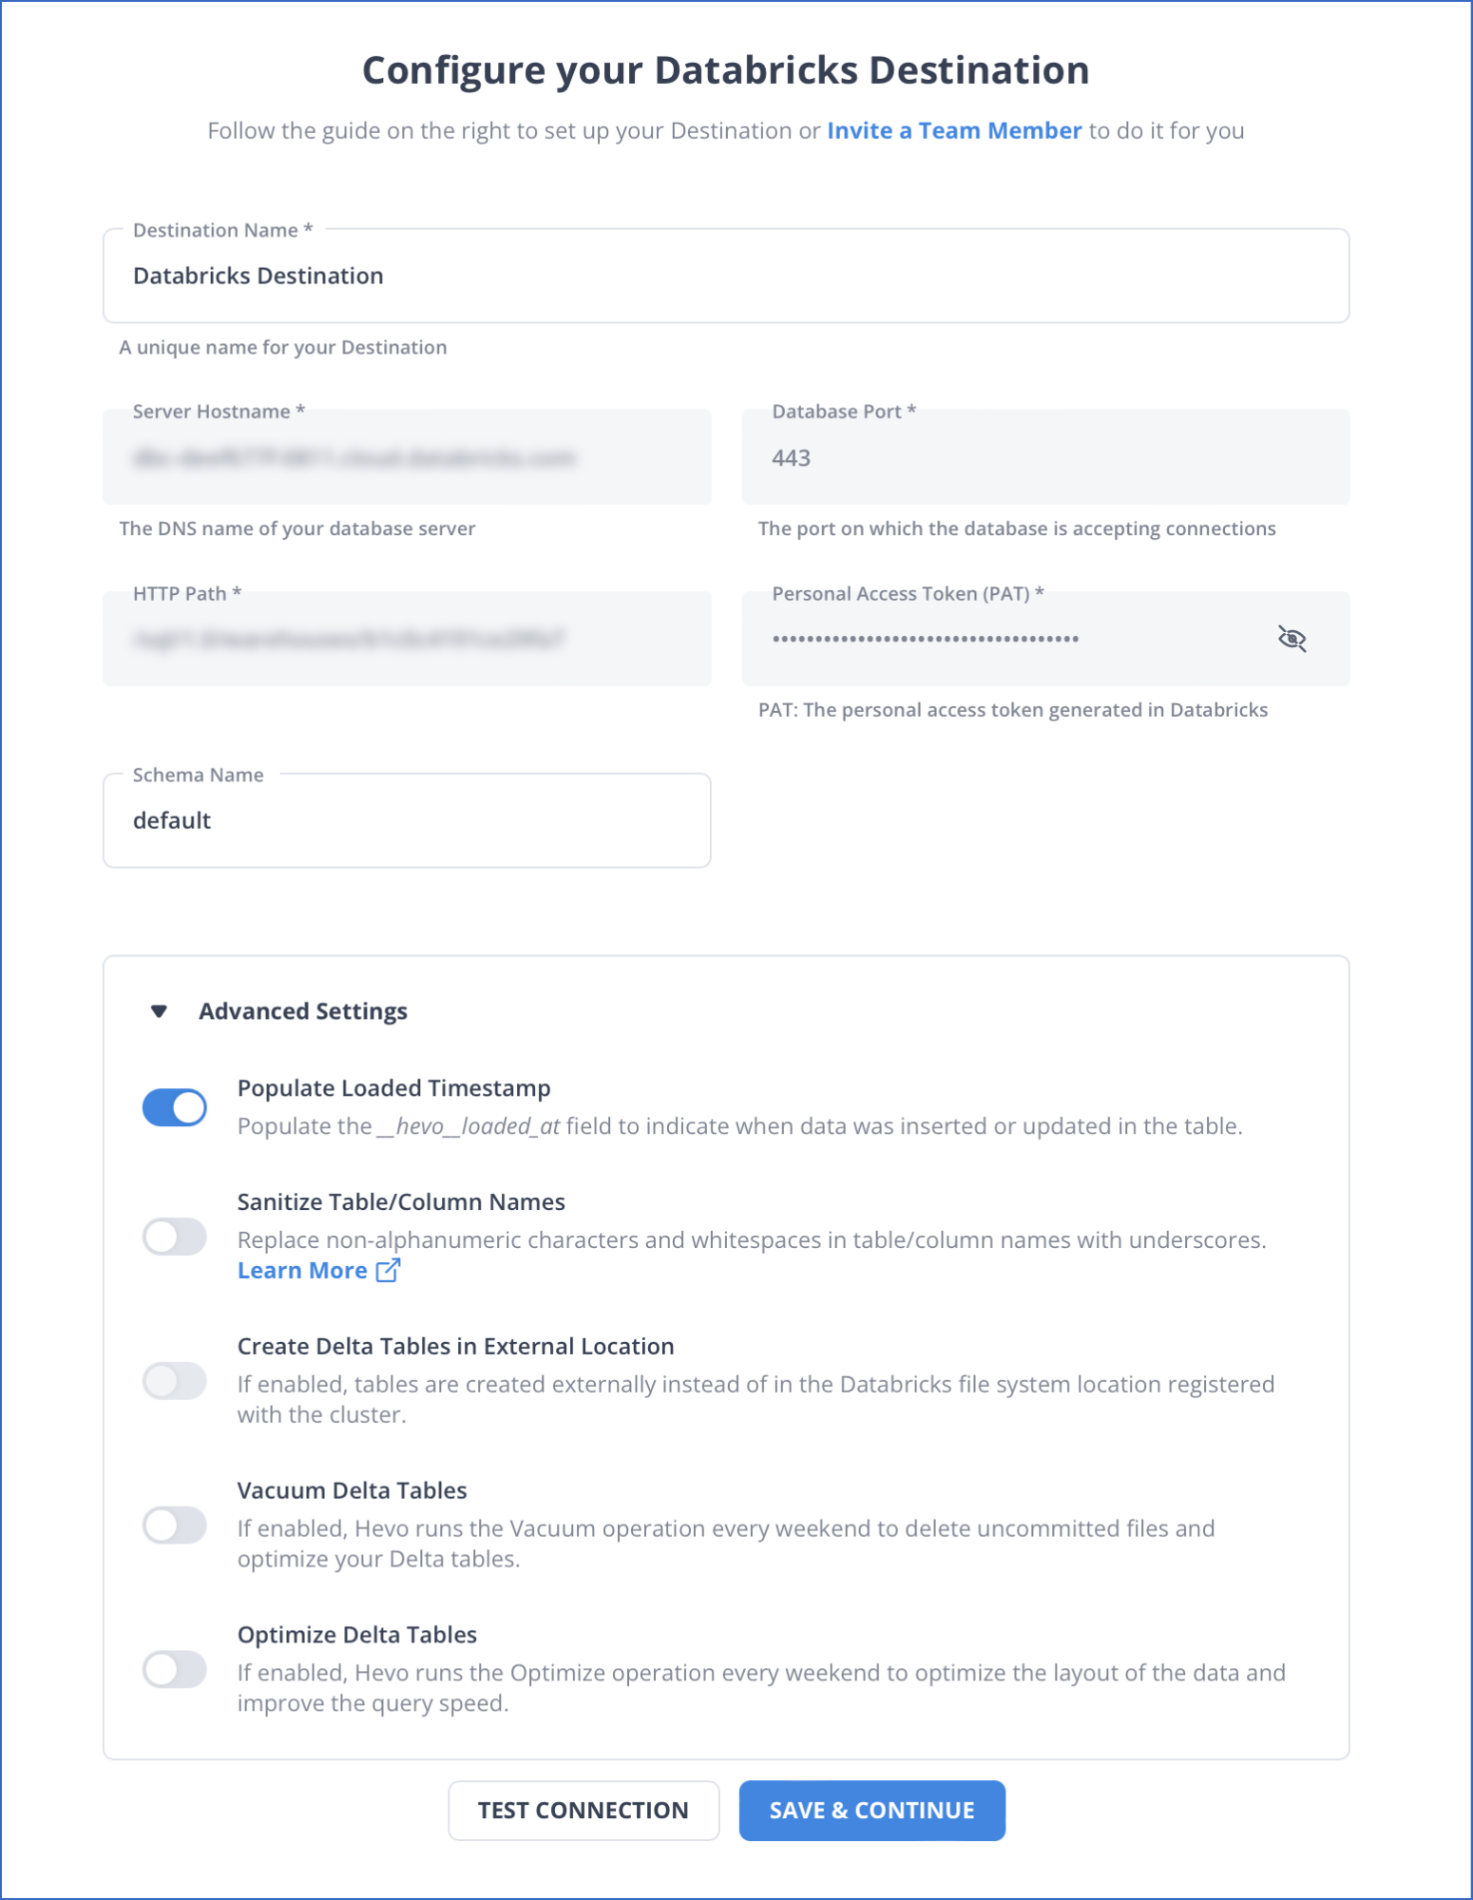The width and height of the screenshot is (1473, 1900).
Task: Click 'Advanced Settings' heading text
Action: tap(303, 1011)
